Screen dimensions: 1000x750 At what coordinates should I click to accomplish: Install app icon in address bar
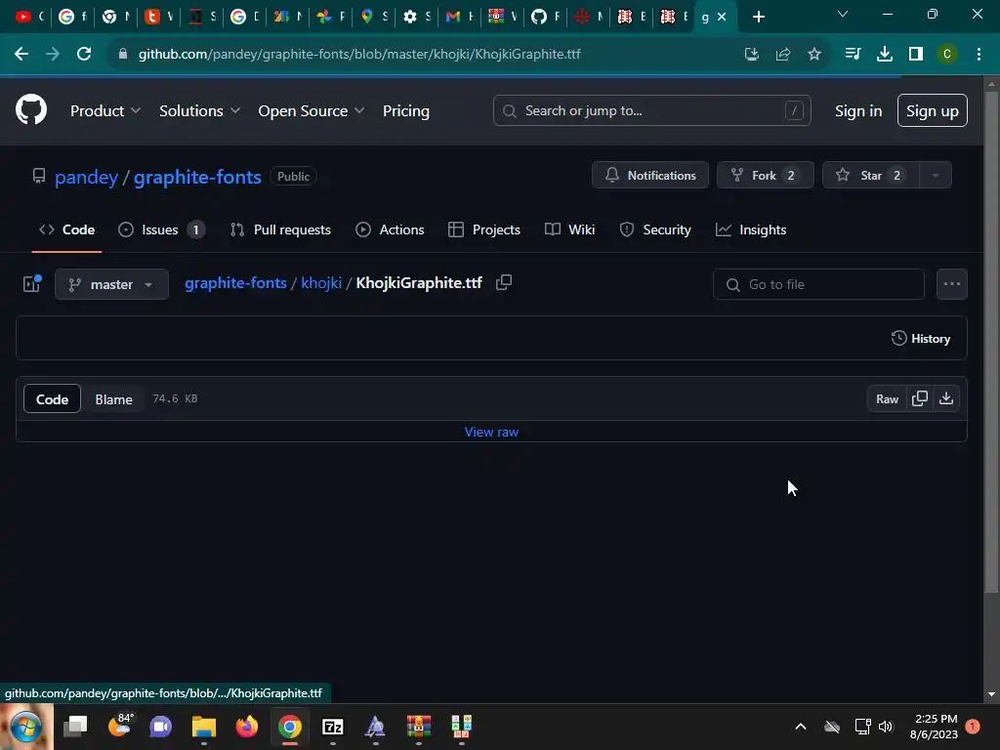coord(752,55)
